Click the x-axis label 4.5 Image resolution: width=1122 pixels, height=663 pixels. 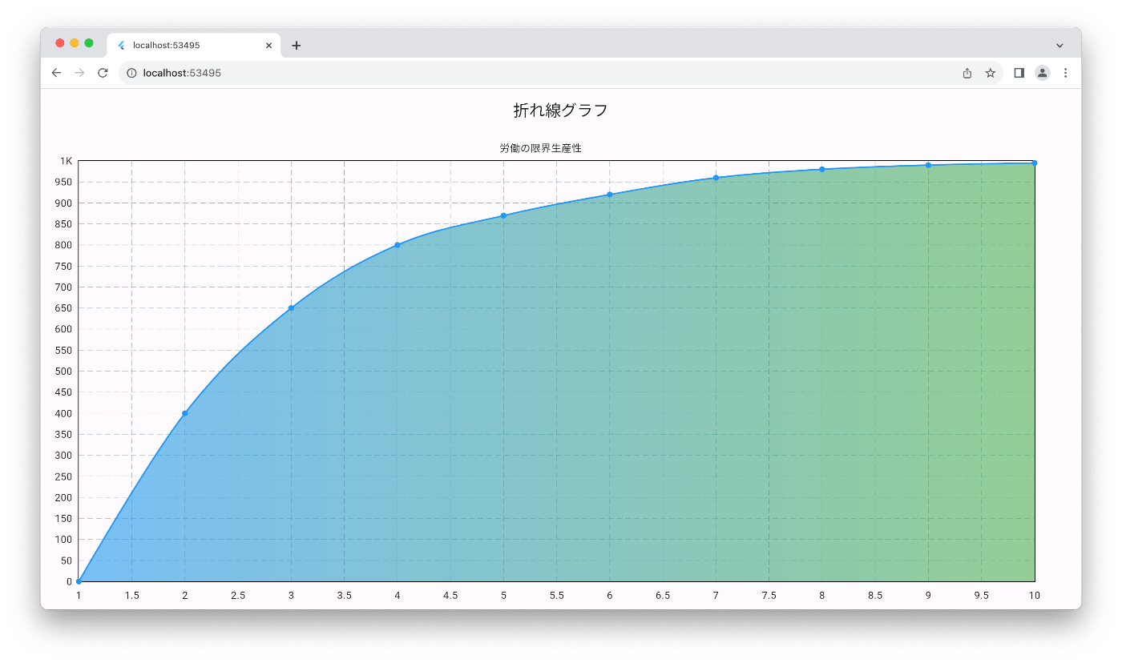450,596
